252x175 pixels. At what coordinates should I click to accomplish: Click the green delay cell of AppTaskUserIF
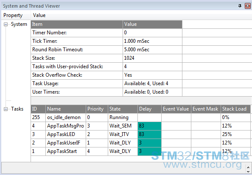click(x=149, y=143)
